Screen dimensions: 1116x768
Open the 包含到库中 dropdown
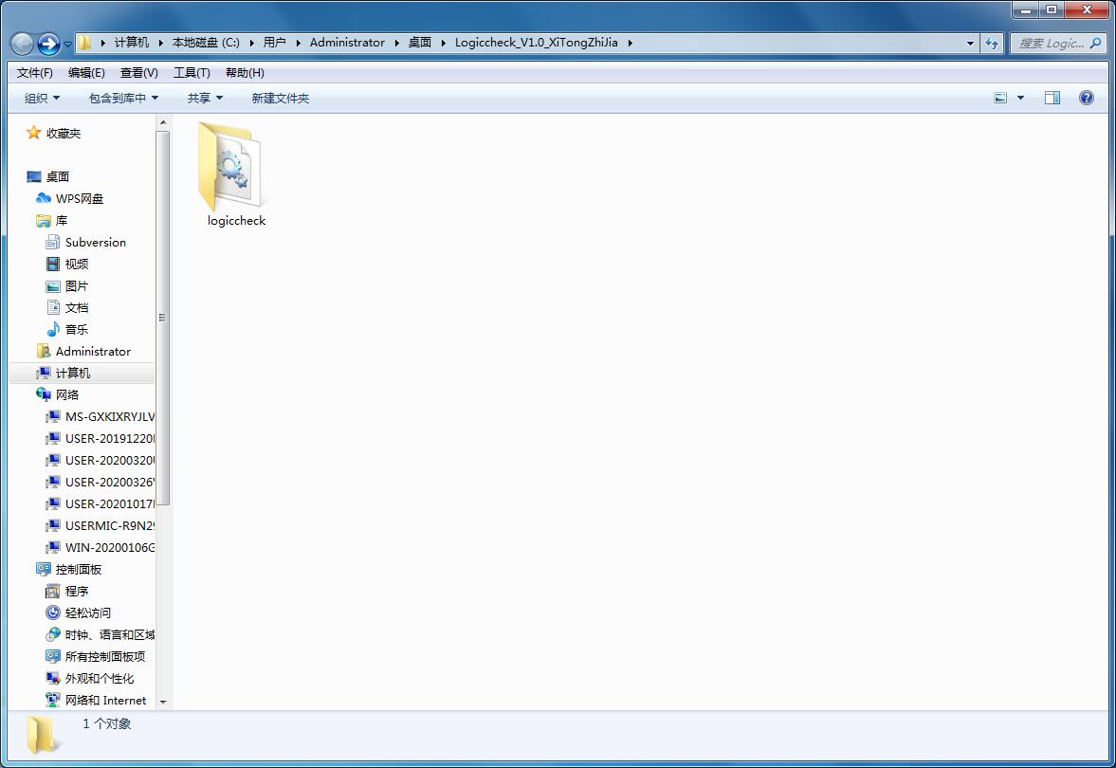123,99
